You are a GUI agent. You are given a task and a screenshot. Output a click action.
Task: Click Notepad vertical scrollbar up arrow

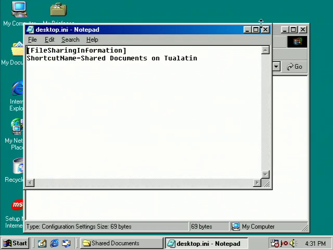point(265,50)
